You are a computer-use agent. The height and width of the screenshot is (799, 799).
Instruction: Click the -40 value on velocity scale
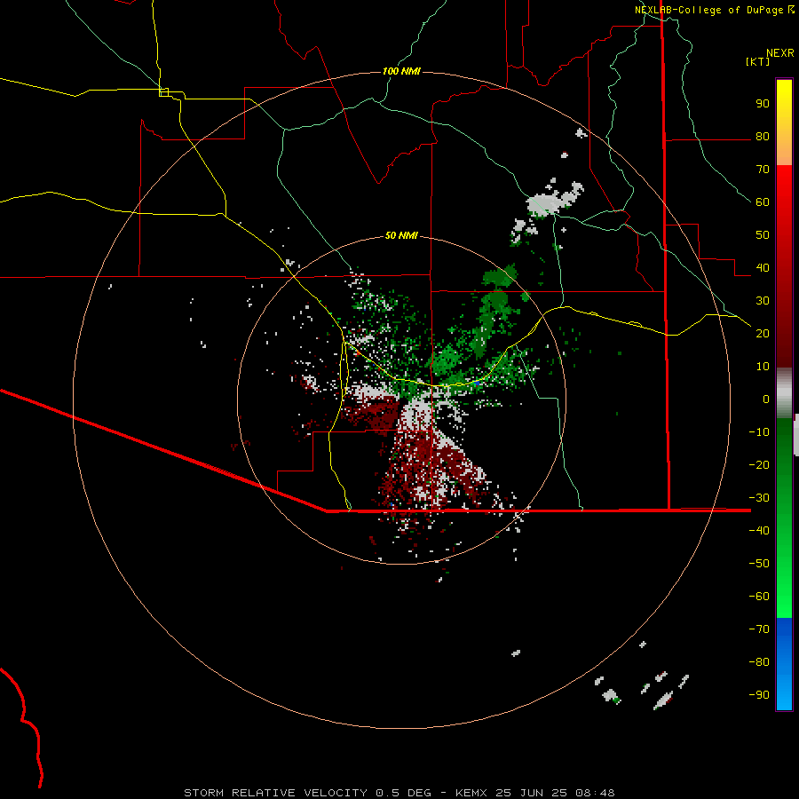759,531
